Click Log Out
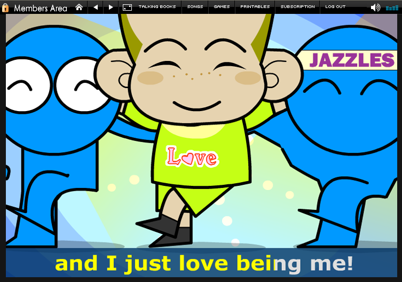402x282 pixels. (335, 6)
